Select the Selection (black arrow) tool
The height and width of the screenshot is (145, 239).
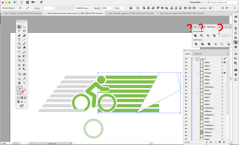point(19,27)
